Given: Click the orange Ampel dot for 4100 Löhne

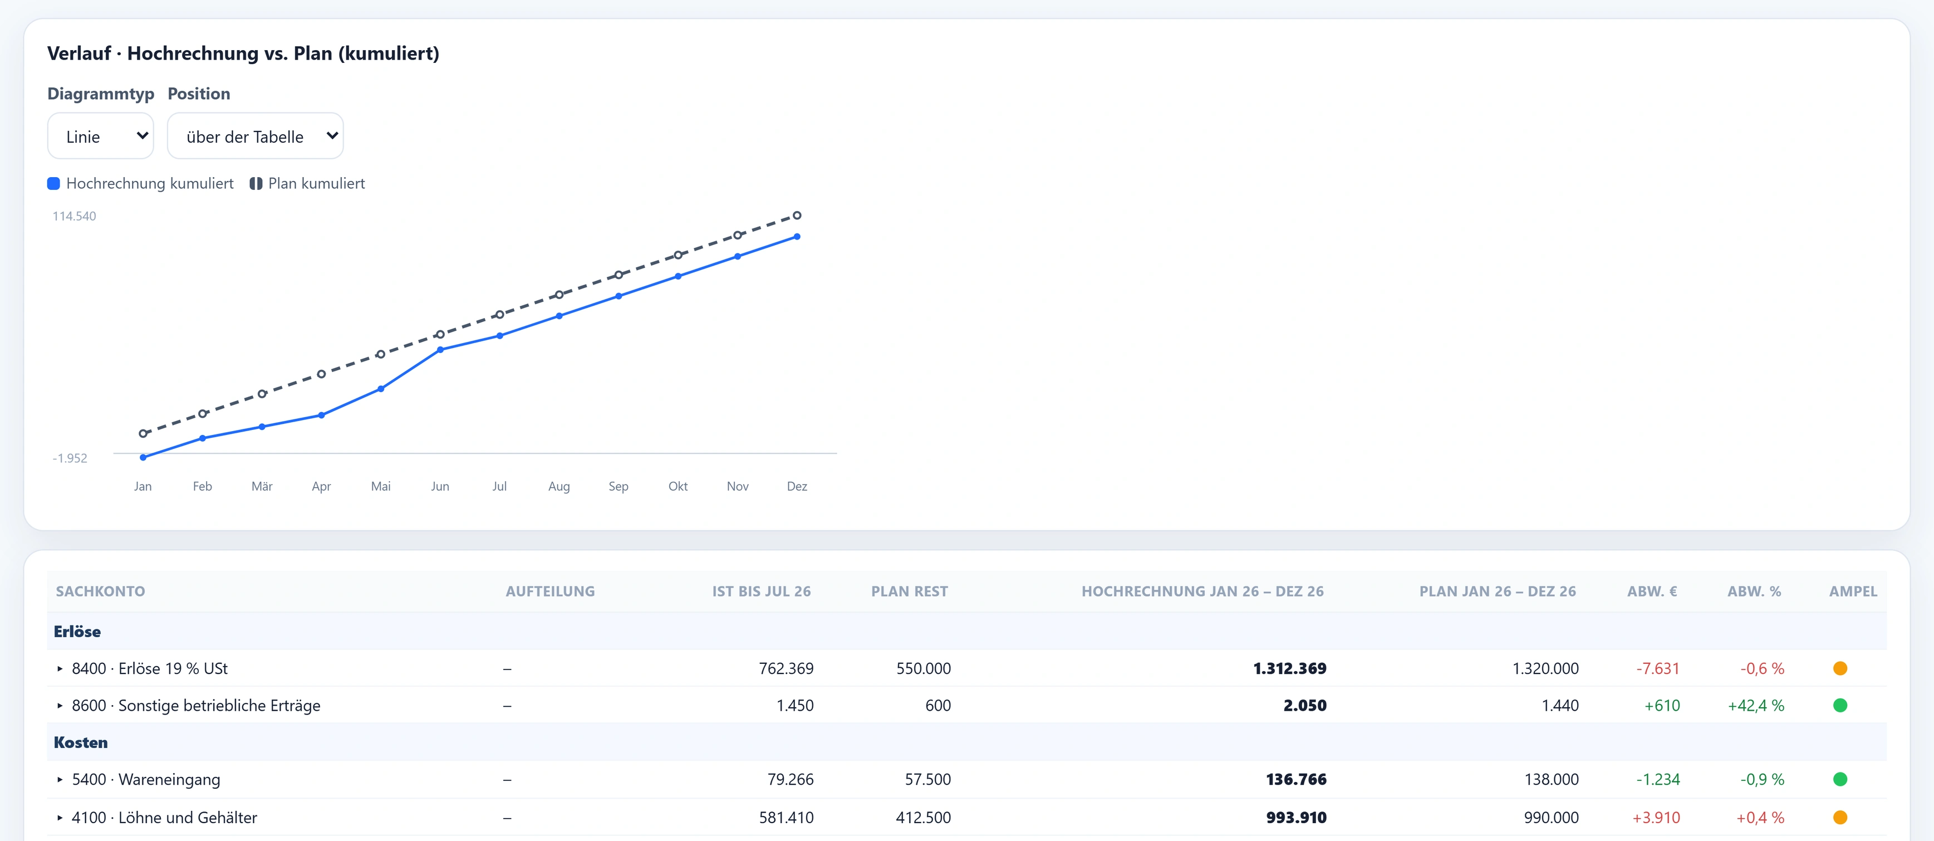Looking at the screenshot, I should (x=1839, y=817).
